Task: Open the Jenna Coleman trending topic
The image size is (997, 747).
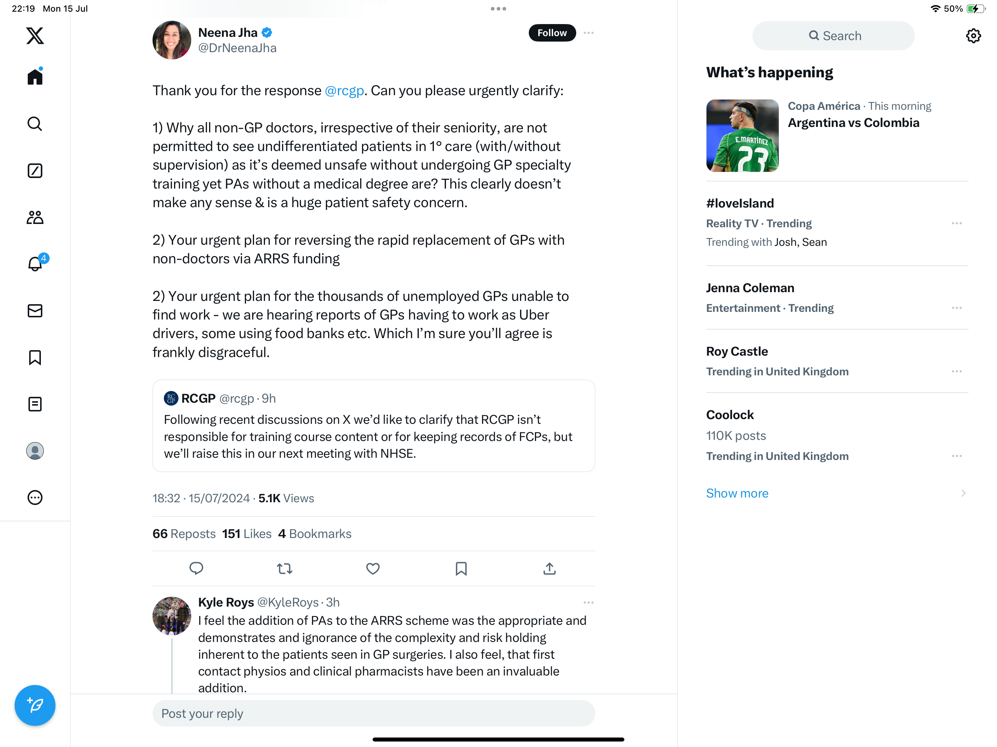Action: click(750, 288)
